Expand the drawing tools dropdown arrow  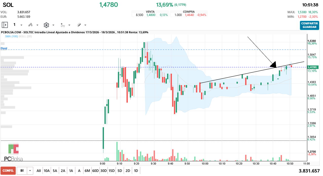(85, 25)
